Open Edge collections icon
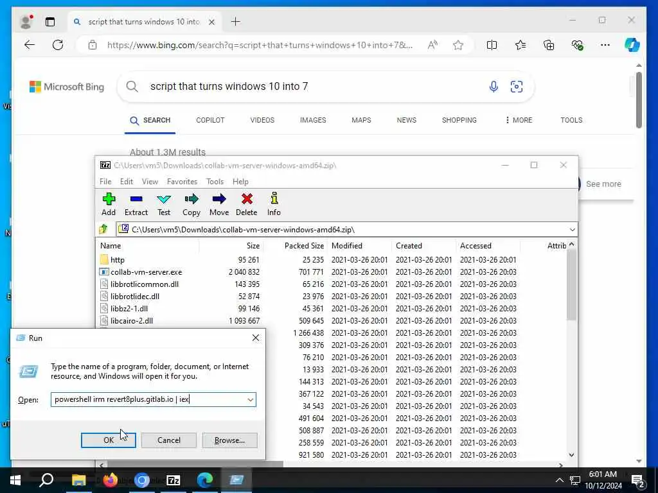Screen dimensions: 658x493 (549, 45)
